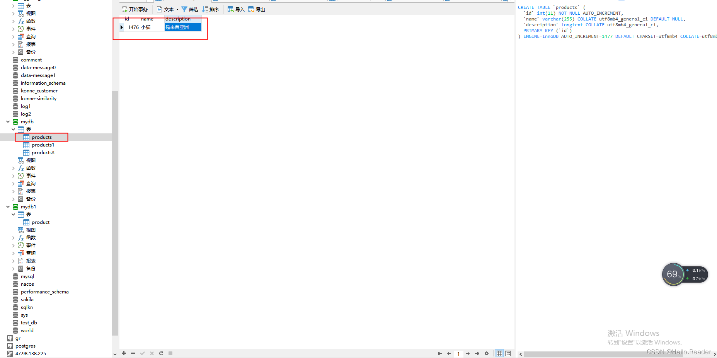Go to next record page
Image resolution: width=717 pixels, height=358 pixels.
[x=467, y=353]
